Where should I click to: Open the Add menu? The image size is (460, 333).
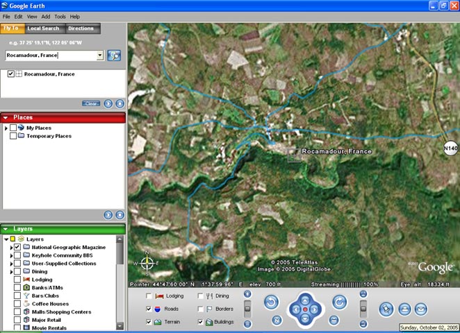pyautogui.click(x=45, y=17)
